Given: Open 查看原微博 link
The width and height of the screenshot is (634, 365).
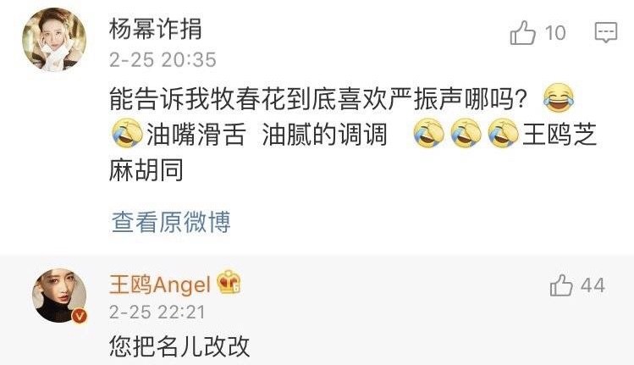Looking at the screenshot, I should tap(171, 222).
